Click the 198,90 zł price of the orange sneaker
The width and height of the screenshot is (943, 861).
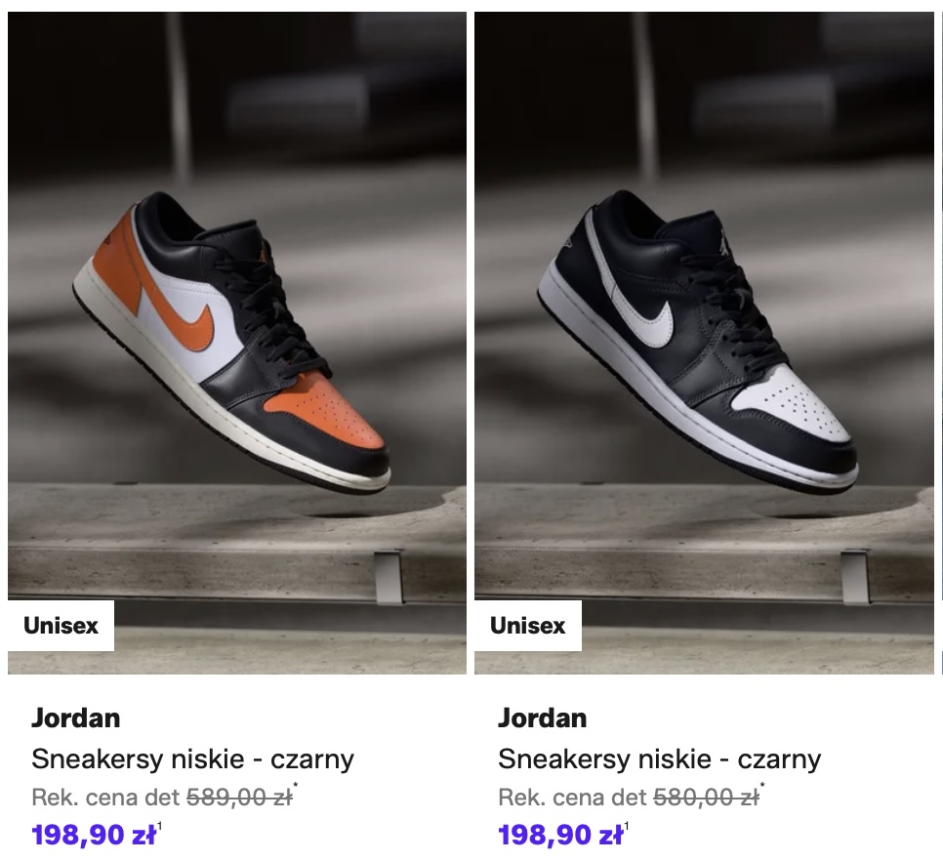pyautogui.click(x=94, y=835)
